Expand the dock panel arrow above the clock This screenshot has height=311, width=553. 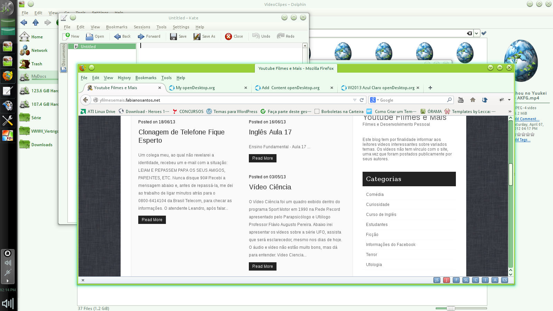(8, 281)
